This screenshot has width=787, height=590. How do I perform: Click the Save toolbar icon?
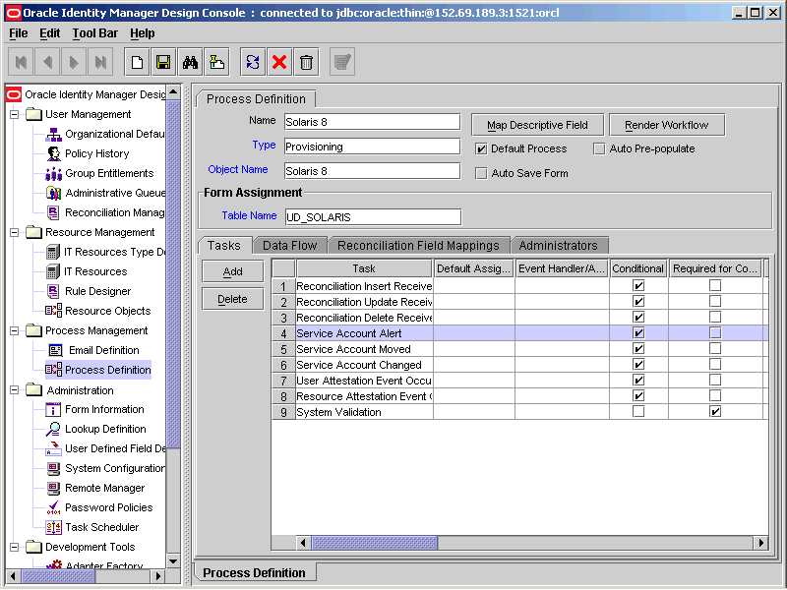pos(163,60)
